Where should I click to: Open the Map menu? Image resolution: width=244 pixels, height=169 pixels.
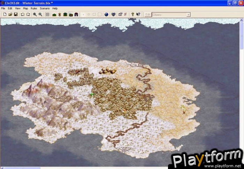tap(25, 8)
